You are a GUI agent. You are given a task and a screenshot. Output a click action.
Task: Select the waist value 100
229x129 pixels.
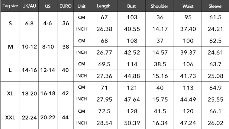(x=188, y=41)
